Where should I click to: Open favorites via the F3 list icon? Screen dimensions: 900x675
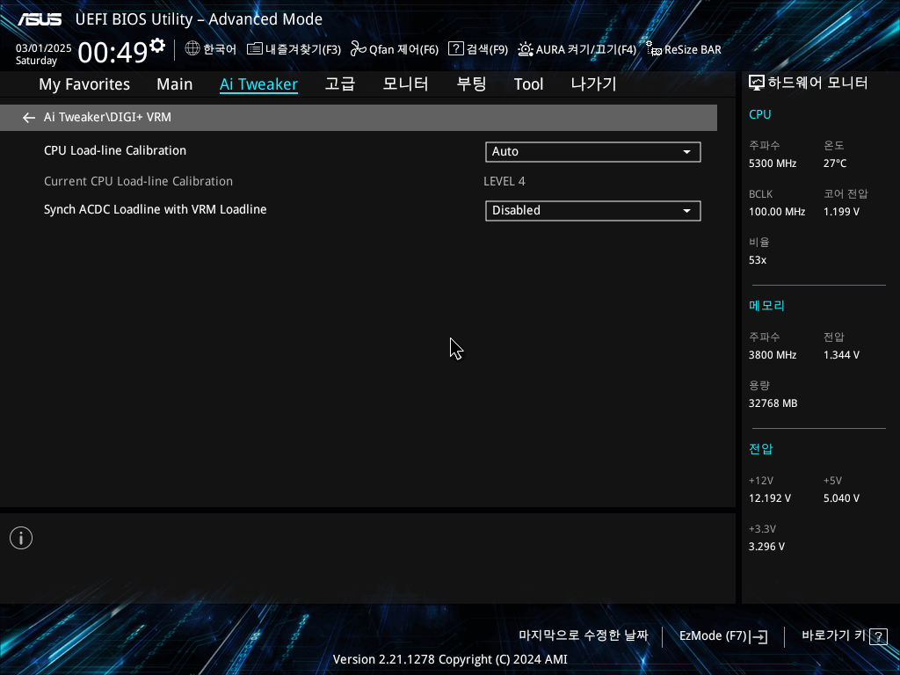coord(254,49)
